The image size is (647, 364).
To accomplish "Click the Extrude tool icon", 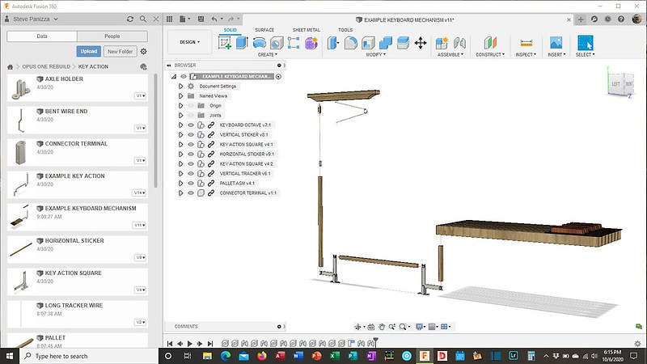I will [242, 43].
